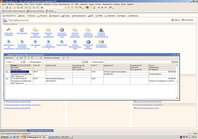
Task: Select the Оплата (аванс) content cell
Action: point(162,74)
